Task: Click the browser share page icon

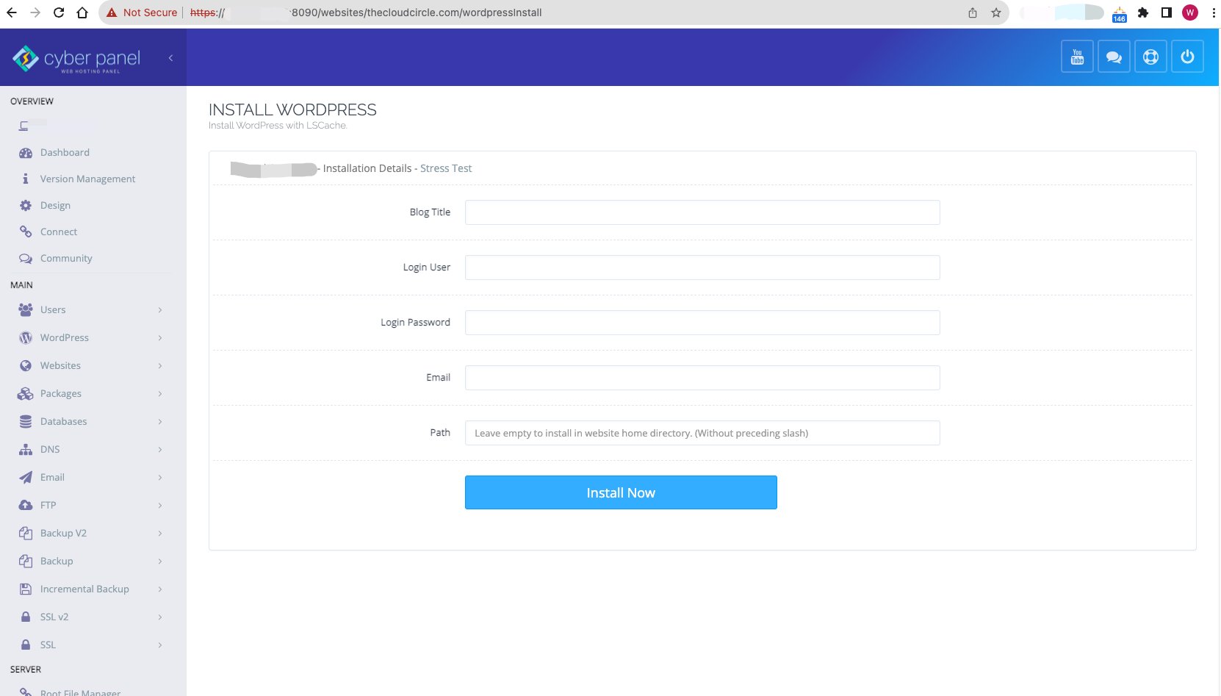Action: 973,12
